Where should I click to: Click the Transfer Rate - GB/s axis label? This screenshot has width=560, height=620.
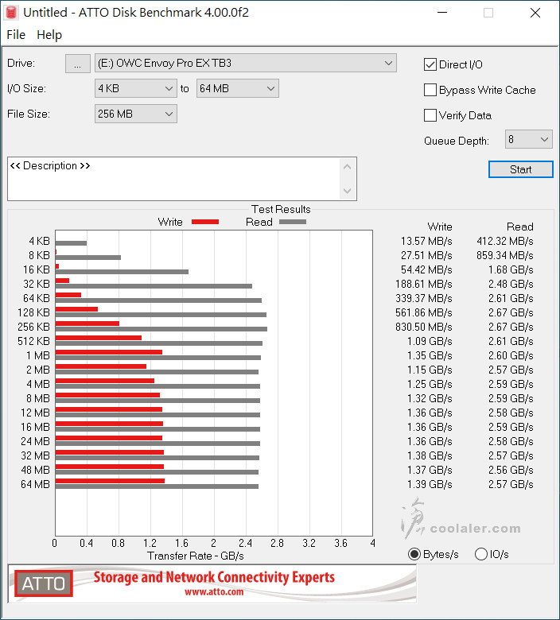tap(196, 556)
